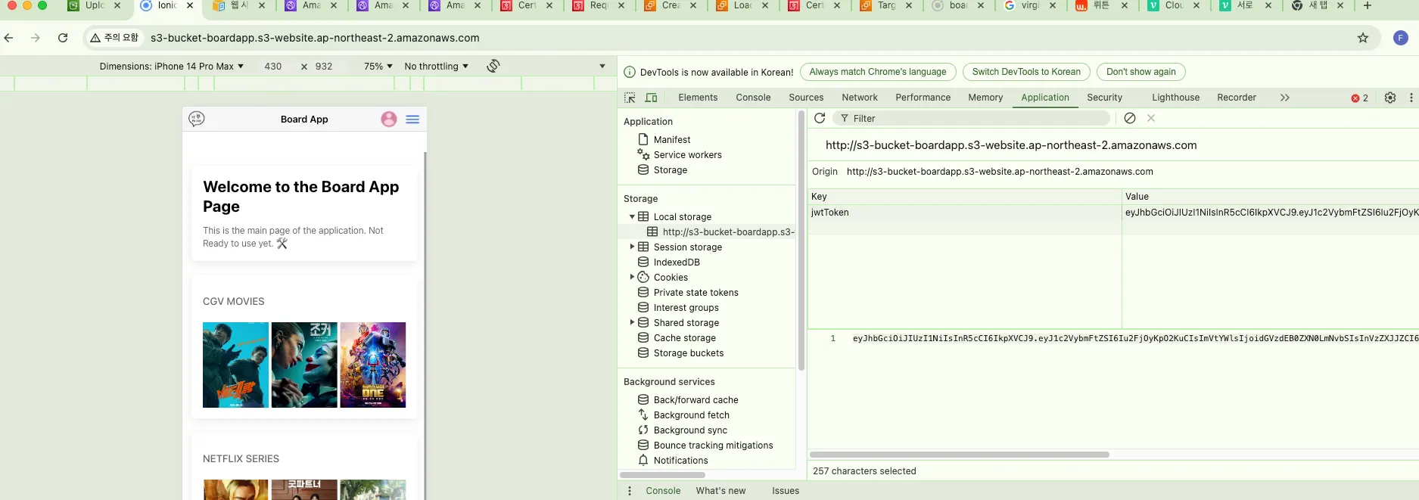Click the clear all storage icon
The width and height of the screenshot is (1419, 500).
[1130, 118]
